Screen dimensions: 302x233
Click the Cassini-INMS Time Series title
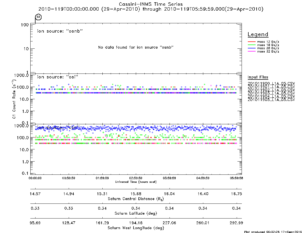point(151,4)
